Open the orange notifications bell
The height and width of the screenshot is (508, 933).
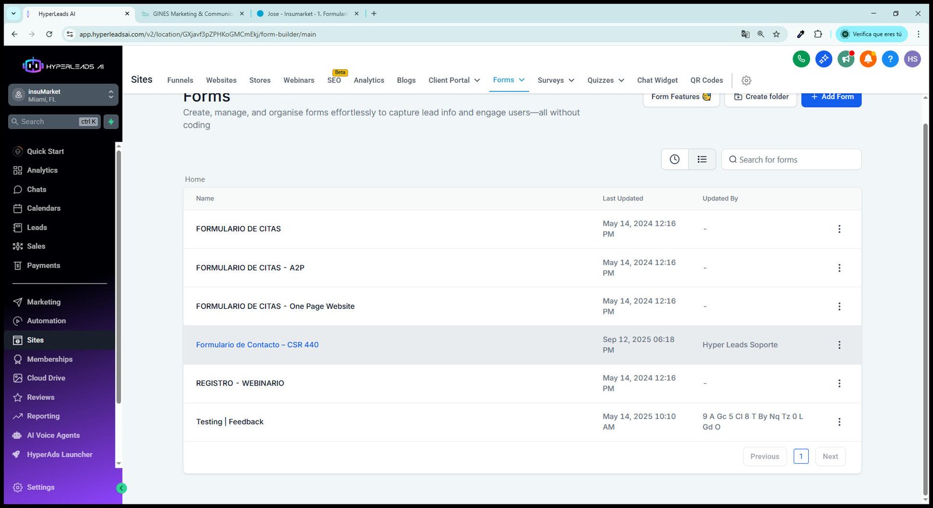[868, 59]
